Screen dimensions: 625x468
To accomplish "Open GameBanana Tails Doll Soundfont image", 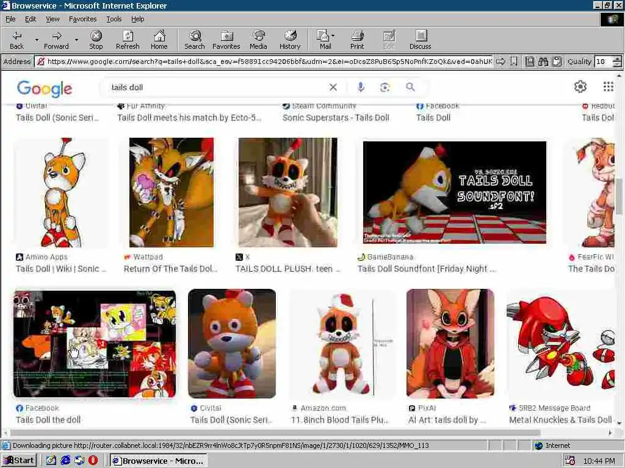I will 454,193.
